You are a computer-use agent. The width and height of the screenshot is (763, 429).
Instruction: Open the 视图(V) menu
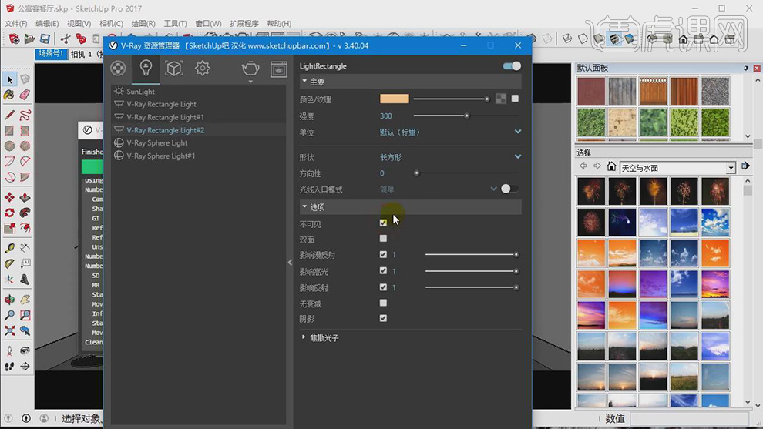click(79, 23)
